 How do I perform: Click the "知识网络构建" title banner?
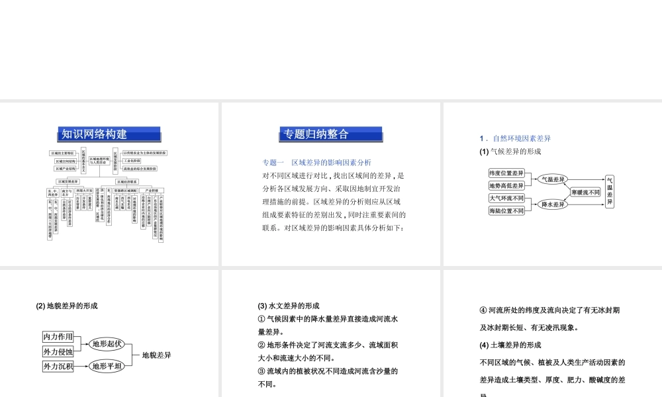point(109,133)
